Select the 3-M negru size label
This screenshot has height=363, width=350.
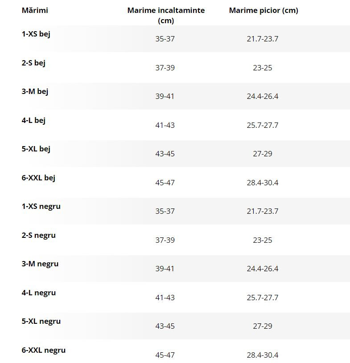40,264
